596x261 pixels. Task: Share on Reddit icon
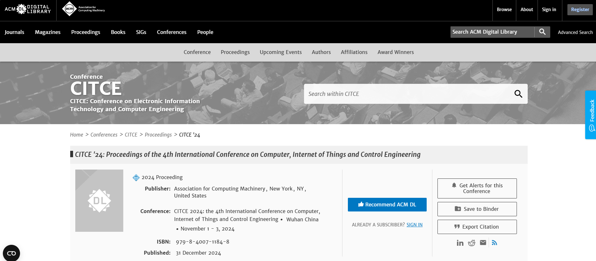pos(471,243)
